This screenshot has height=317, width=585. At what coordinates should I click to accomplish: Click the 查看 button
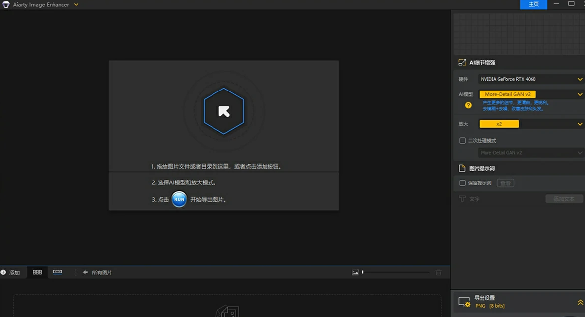tap(505, 183)
